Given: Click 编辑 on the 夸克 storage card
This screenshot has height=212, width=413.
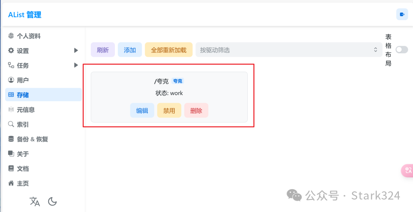Looking at the screenshot, I should click(142, 111).
